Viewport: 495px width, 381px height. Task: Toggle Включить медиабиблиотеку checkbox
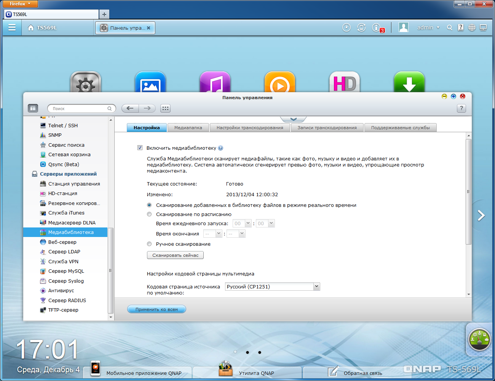point(140,148)
